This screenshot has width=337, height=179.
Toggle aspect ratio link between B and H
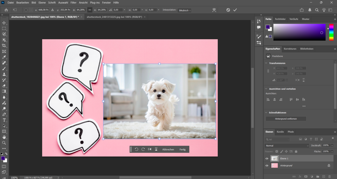(90, 10)
